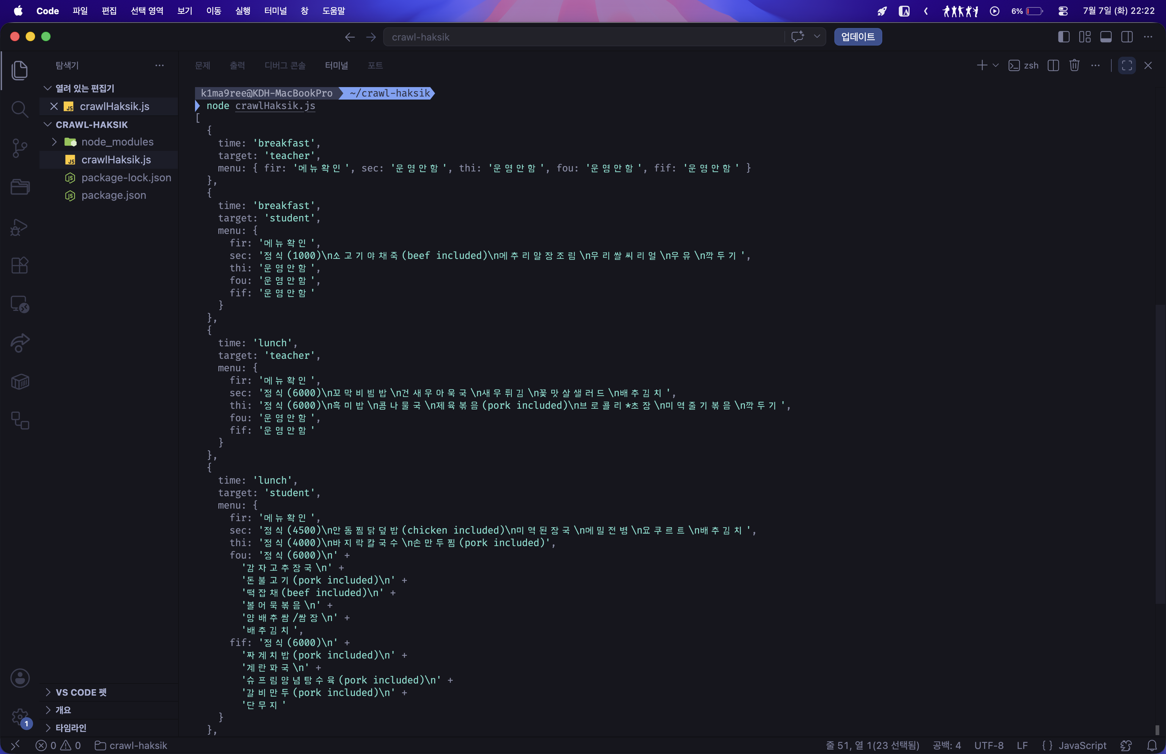Switch to the 터미널 tab
The height and width of the screenshot is (754, 1166).
pyautogui.click(x=337, y=65)
